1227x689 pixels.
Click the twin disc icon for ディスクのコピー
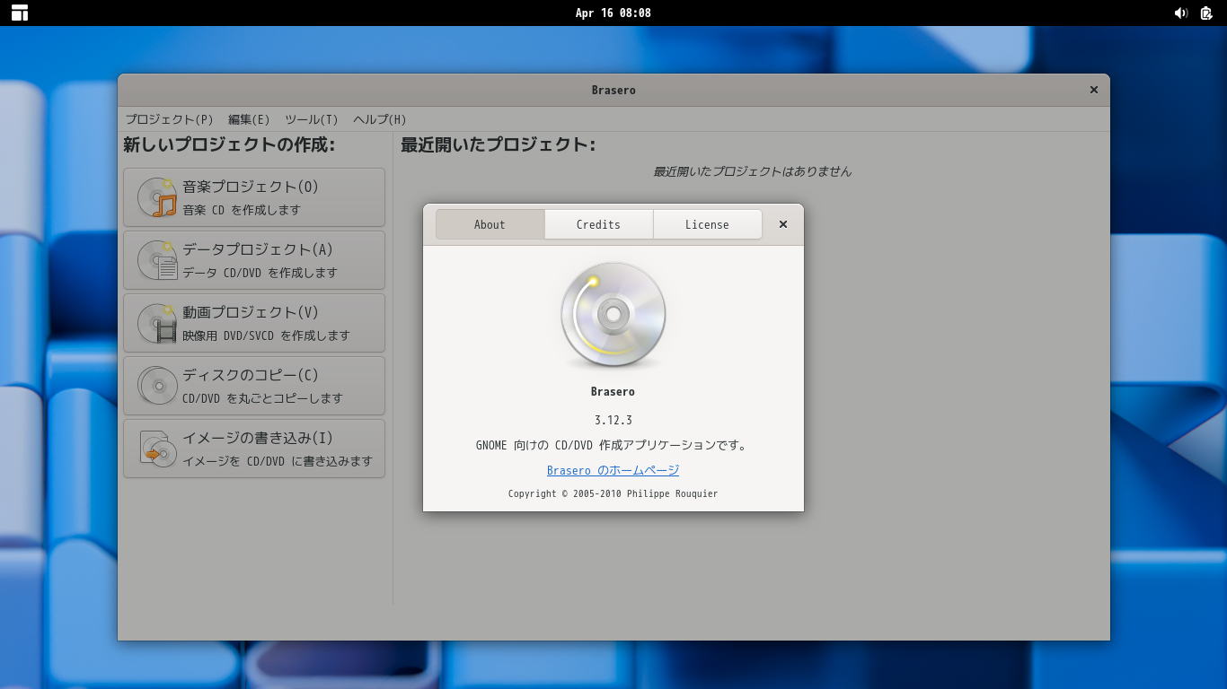157,386
